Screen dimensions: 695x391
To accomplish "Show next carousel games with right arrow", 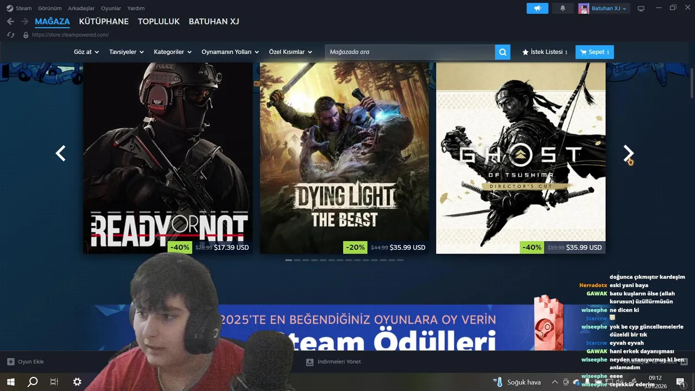I will point(628,154).
